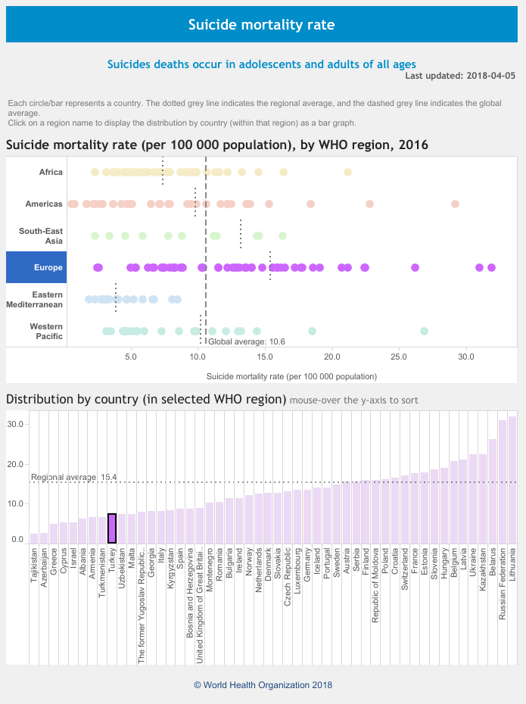This screenshot has width=526, height=704.
Task: Open the Western Pacific region distribution
Action: click(x=45, y=331)
